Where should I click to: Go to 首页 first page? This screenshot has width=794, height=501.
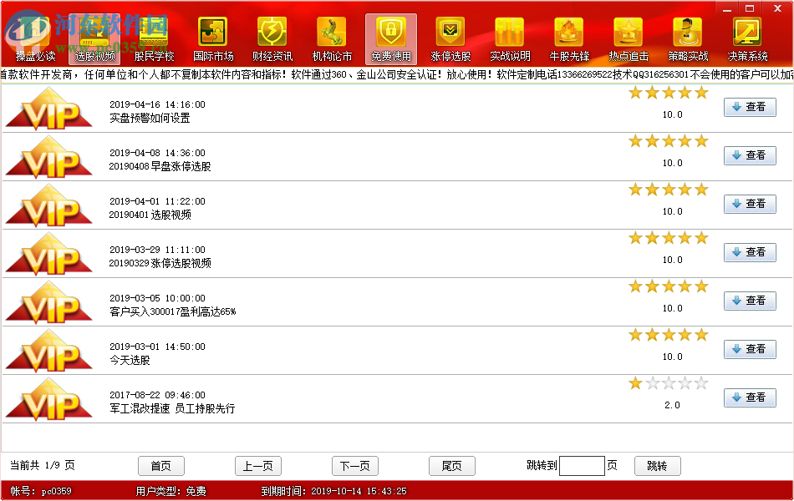(161, 466)
